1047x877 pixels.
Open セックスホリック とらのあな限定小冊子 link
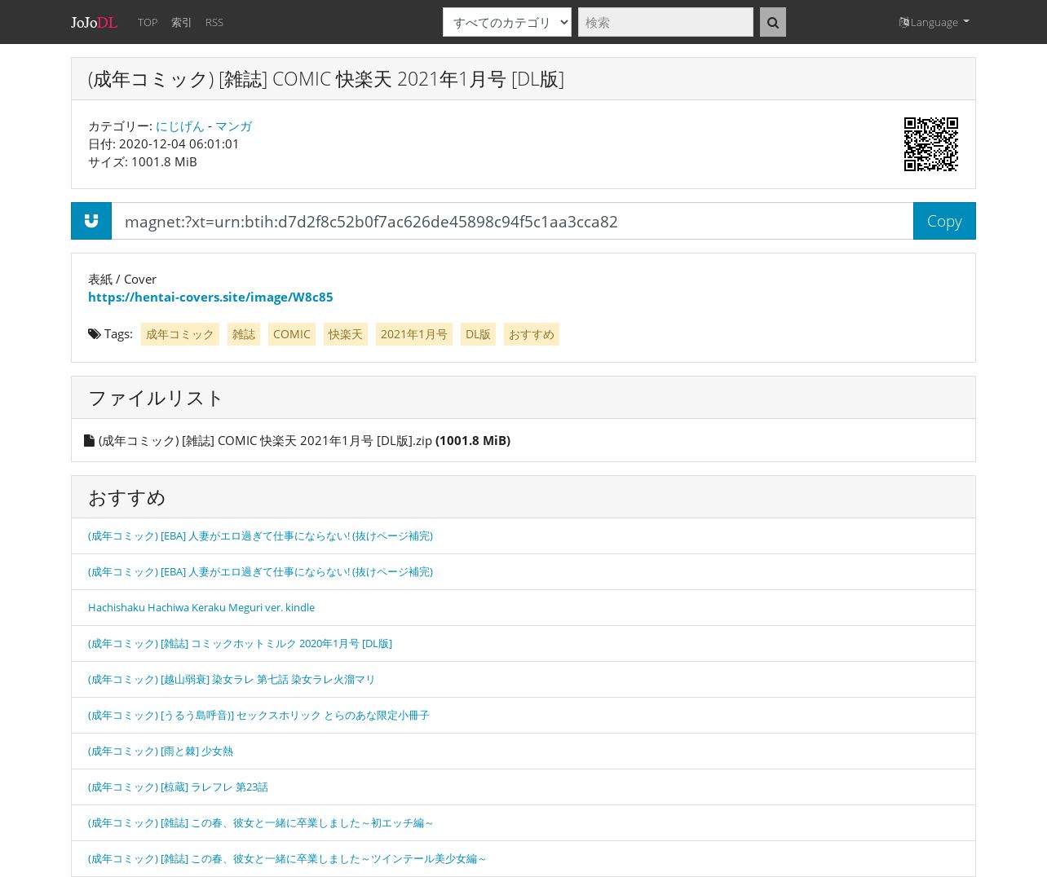258,715
